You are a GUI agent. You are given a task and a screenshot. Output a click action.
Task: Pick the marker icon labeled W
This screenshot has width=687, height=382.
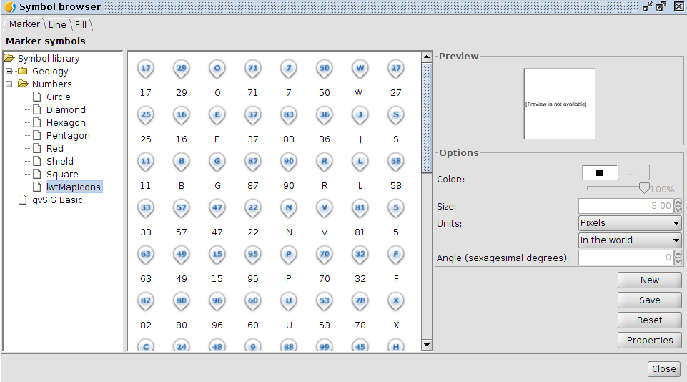[360, 69]
